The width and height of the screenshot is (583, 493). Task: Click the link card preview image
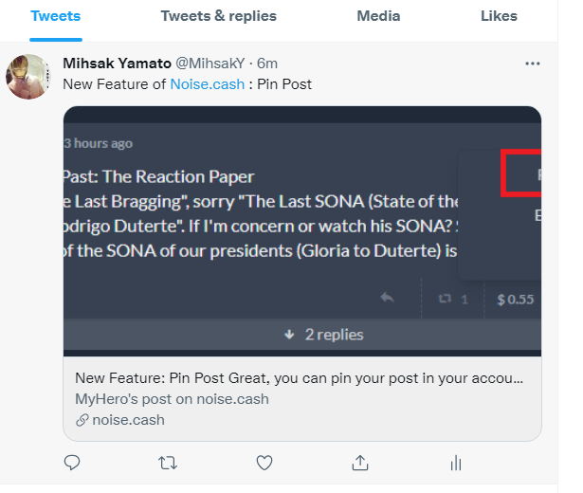tap(302, 231)
